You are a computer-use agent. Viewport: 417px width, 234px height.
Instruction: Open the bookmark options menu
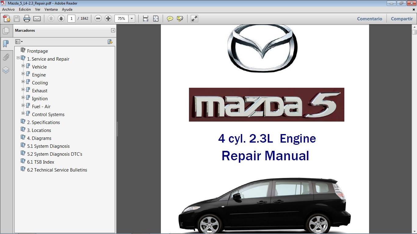pyautogui.click(x=19, y=42)
